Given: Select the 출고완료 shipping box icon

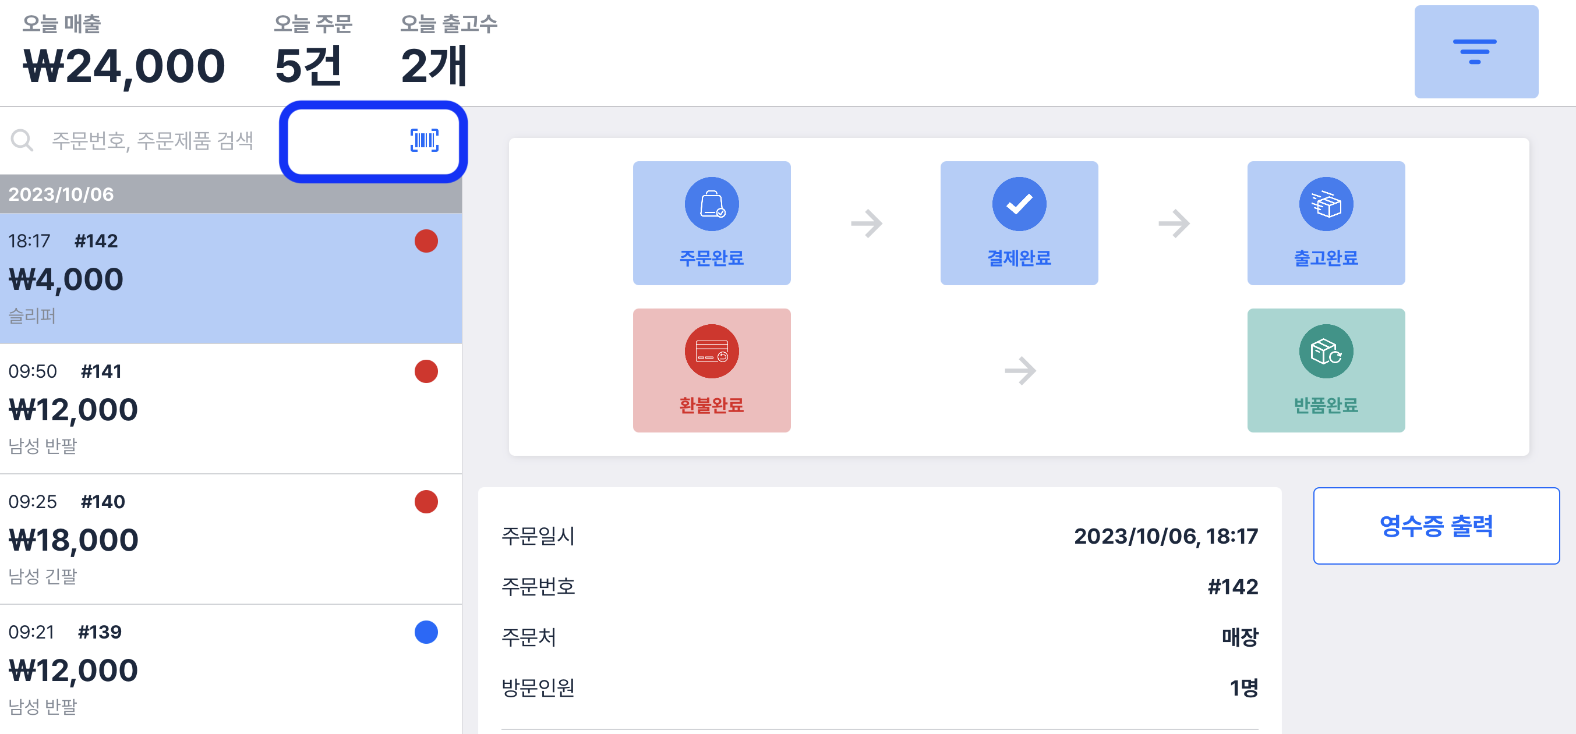Looking at the screenshot, I should click(1325, 205).
